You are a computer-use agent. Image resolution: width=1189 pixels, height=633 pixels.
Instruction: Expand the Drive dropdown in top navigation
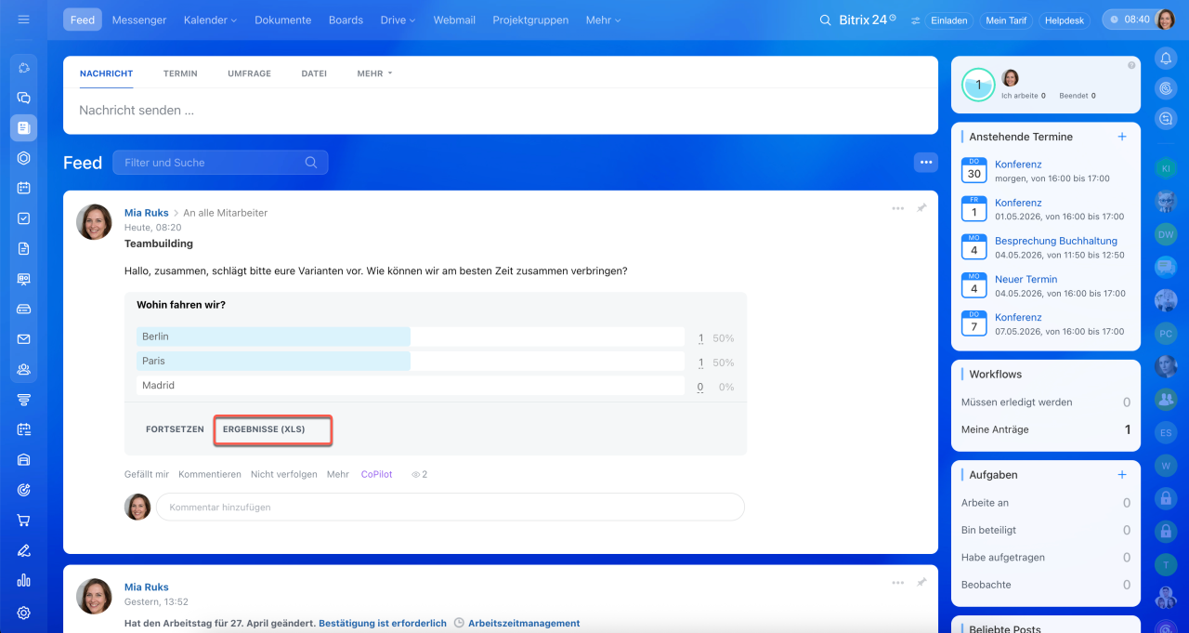(x=398, y=20)
